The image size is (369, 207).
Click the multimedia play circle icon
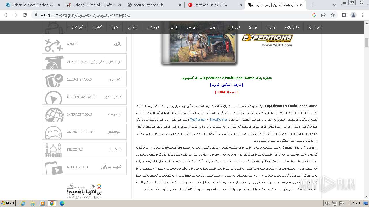click(54, 97)
